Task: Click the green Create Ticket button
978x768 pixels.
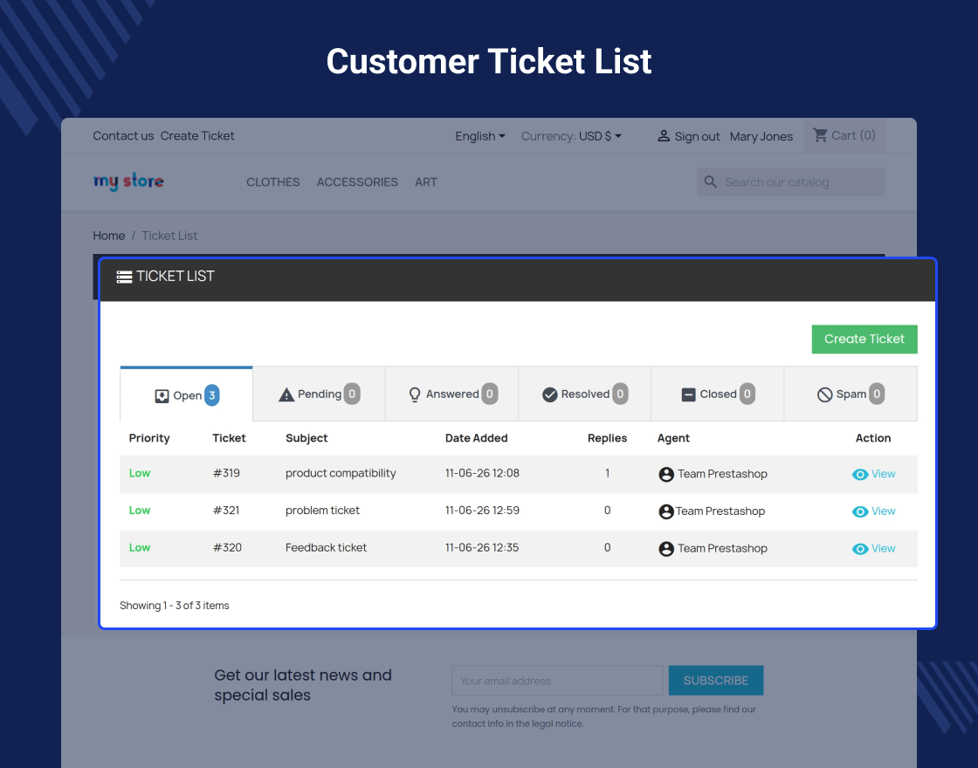Action: 864,339
